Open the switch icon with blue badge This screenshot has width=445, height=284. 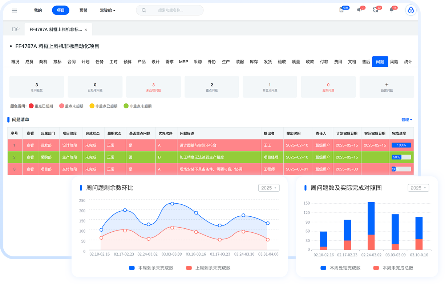pos(342,10)
